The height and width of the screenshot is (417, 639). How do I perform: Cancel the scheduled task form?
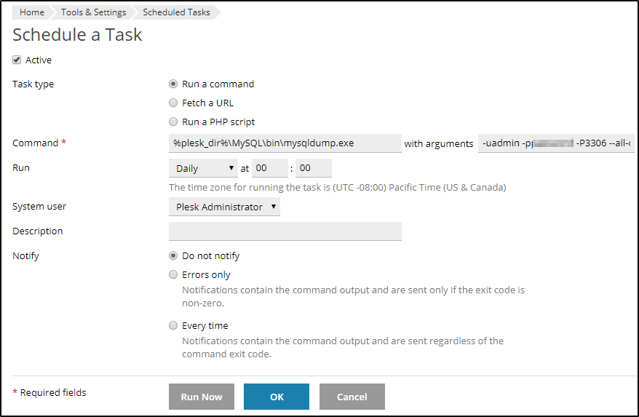click(x=352, y=397)
